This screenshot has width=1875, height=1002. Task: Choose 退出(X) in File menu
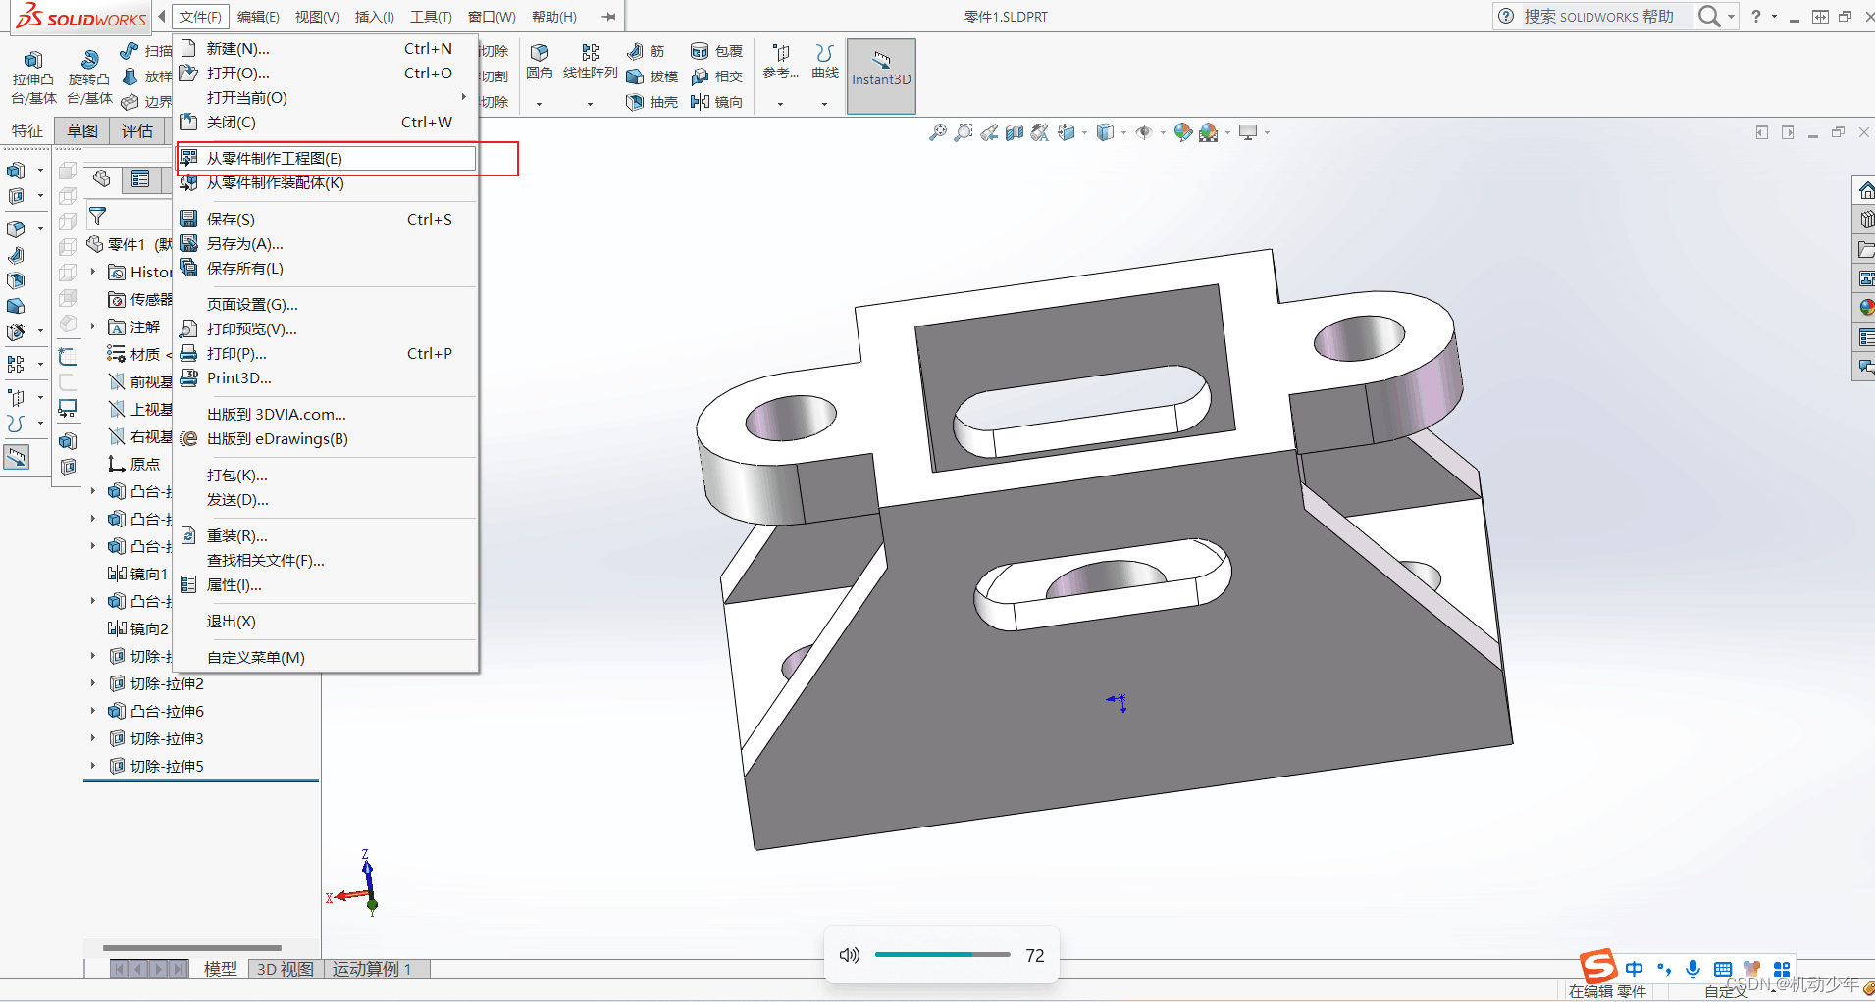point(327,621)
